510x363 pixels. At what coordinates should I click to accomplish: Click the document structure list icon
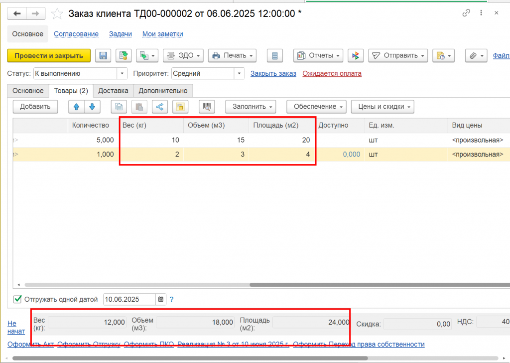point(275,56)
